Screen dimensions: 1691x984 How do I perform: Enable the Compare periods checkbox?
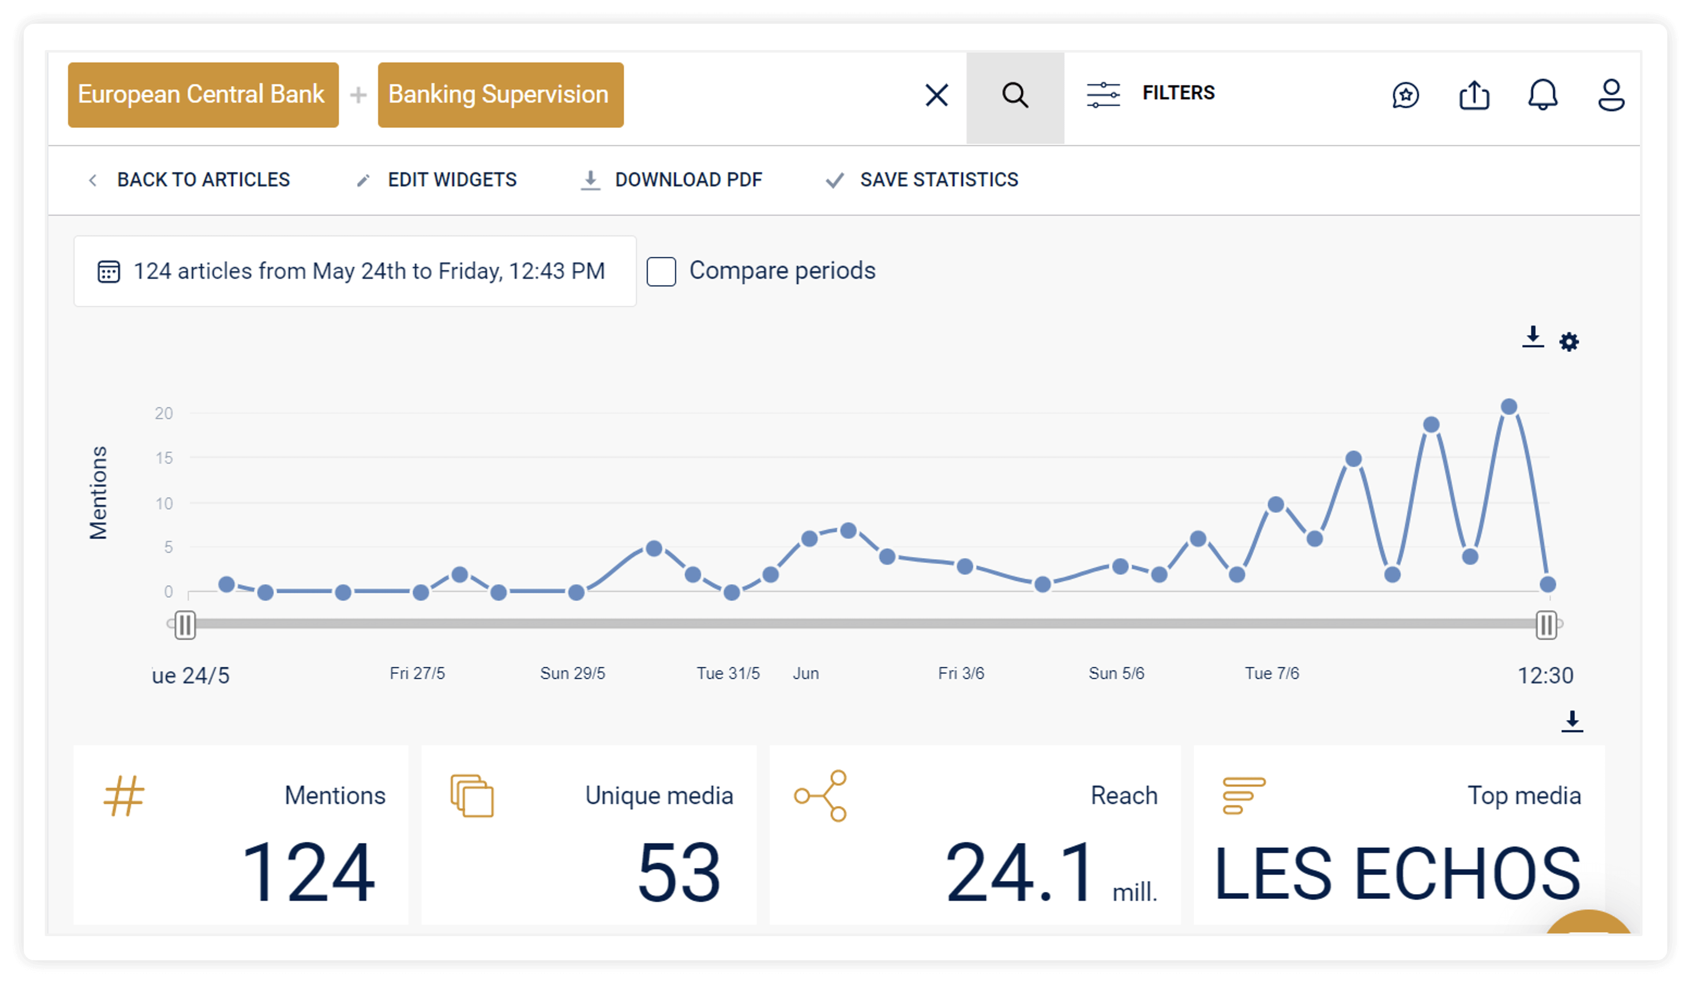tap(661, 272)
